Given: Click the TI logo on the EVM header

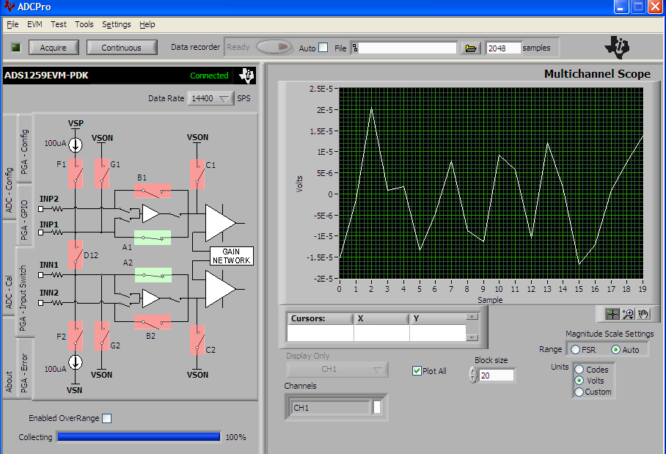Looking at the screenshot, I should (246, 76).
